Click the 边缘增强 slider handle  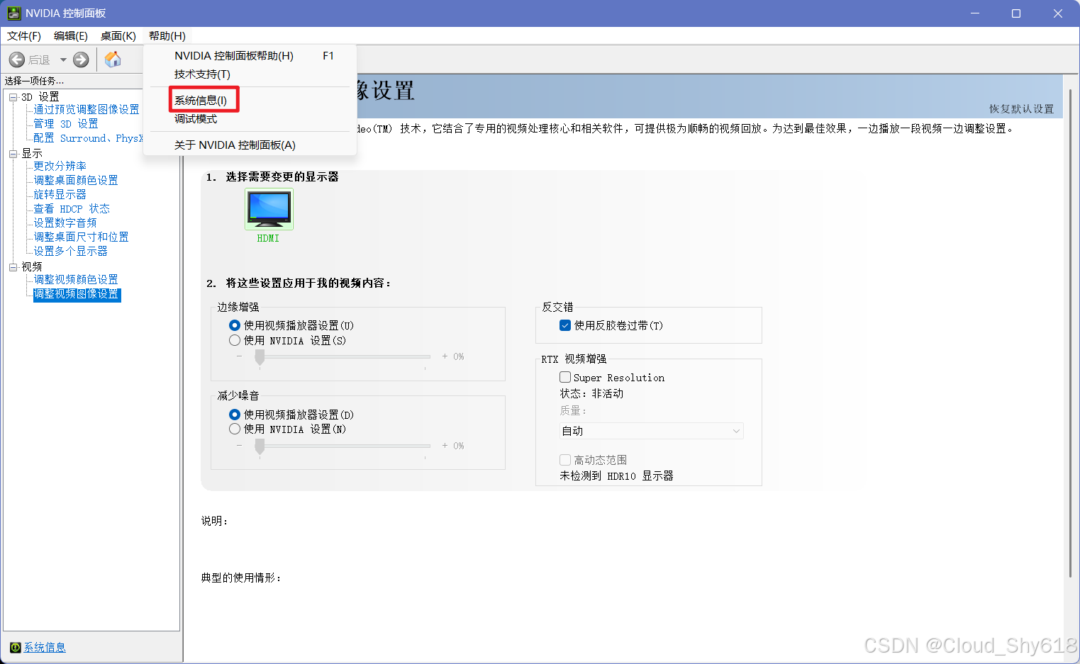coord(260,357)
